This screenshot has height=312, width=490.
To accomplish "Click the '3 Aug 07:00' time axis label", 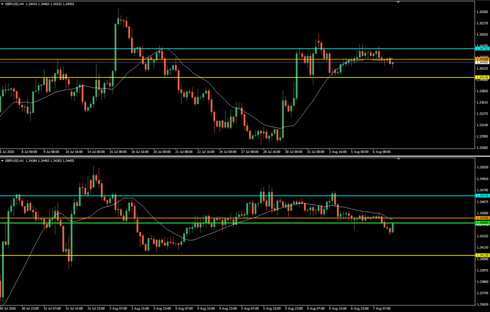I will tap(118, 309).
